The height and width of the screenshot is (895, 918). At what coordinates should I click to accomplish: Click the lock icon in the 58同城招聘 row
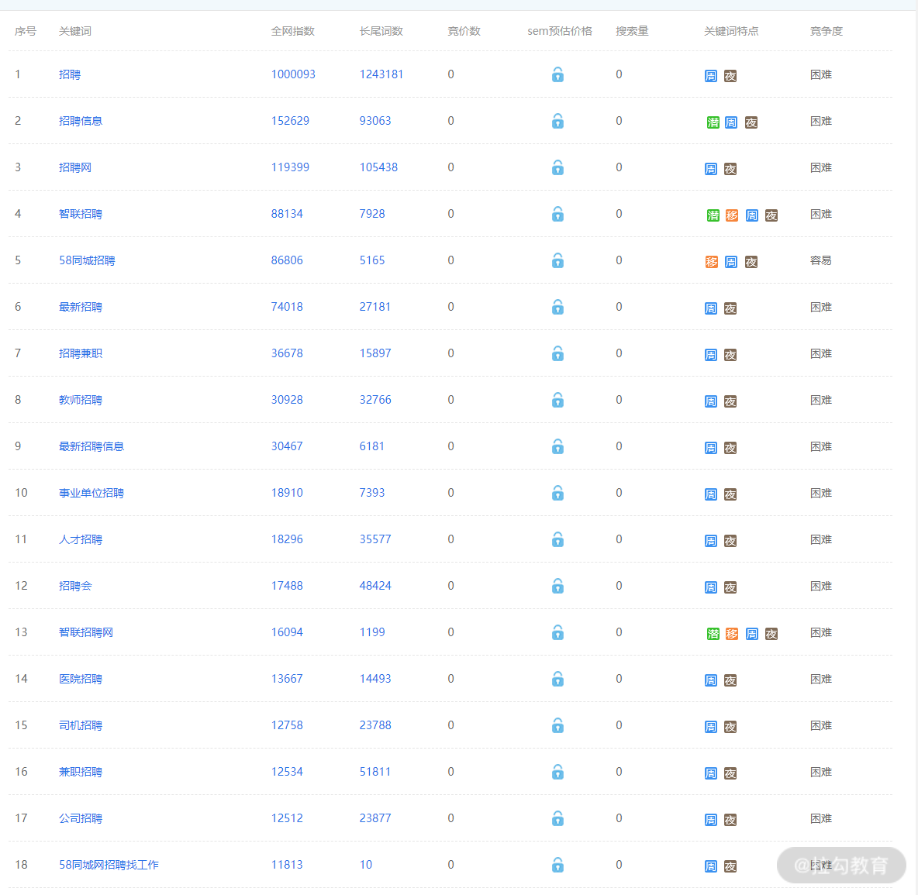(558, 260)
